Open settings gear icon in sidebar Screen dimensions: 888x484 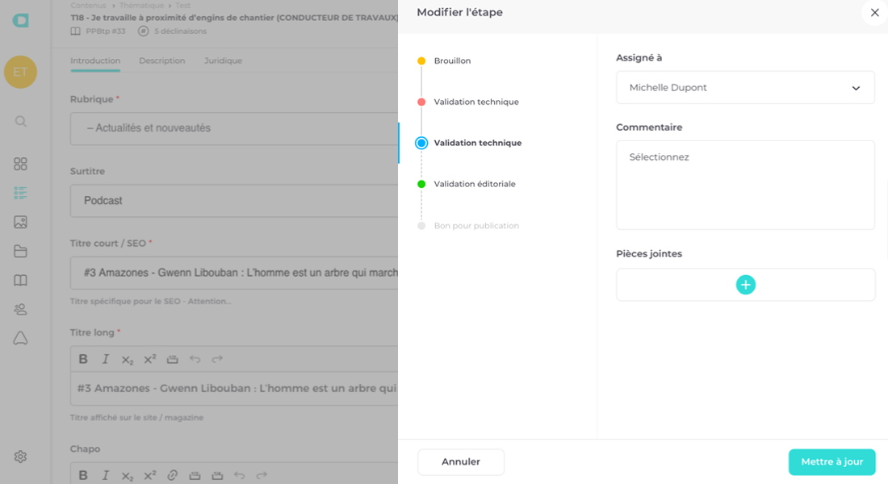(21, 457)
